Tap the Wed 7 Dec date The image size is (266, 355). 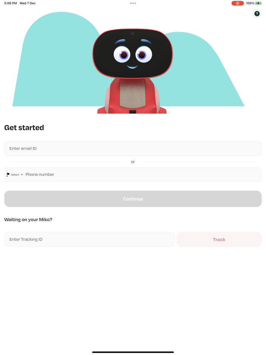tap(28, 3)
